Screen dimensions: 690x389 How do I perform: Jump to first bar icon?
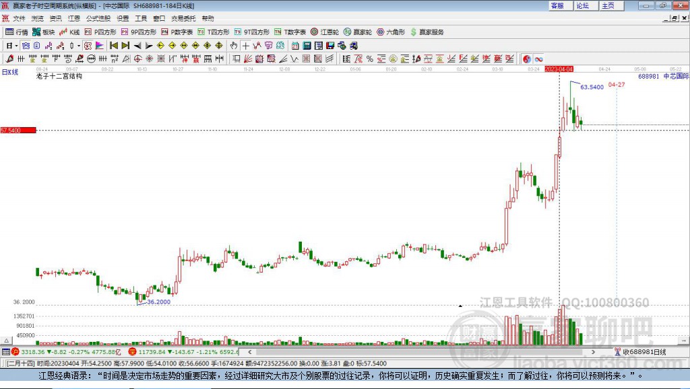[x=113, y=46]
